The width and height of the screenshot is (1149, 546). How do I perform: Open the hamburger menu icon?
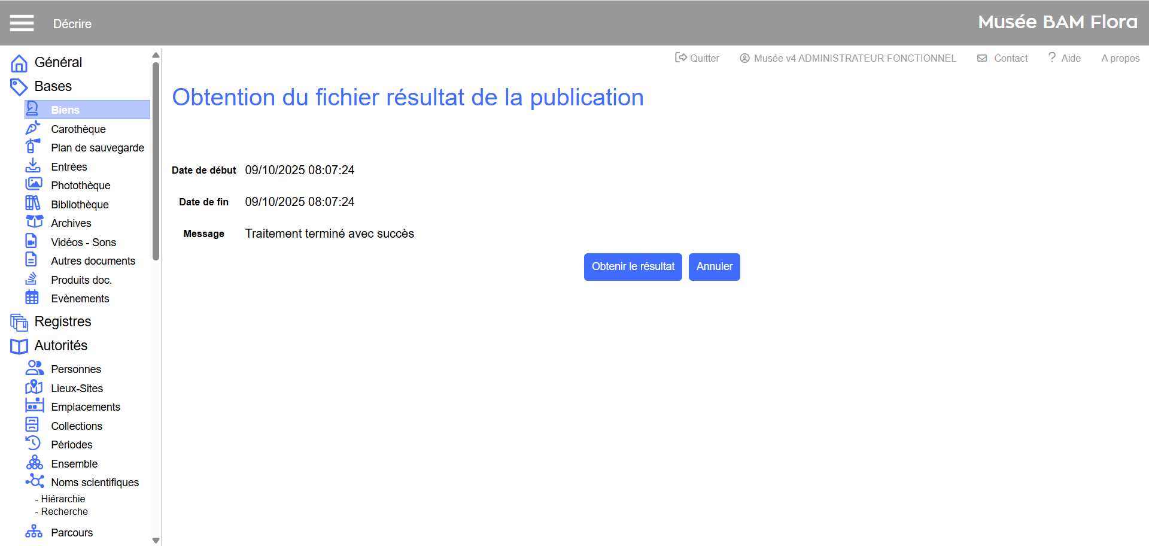(x=22, y=23)
